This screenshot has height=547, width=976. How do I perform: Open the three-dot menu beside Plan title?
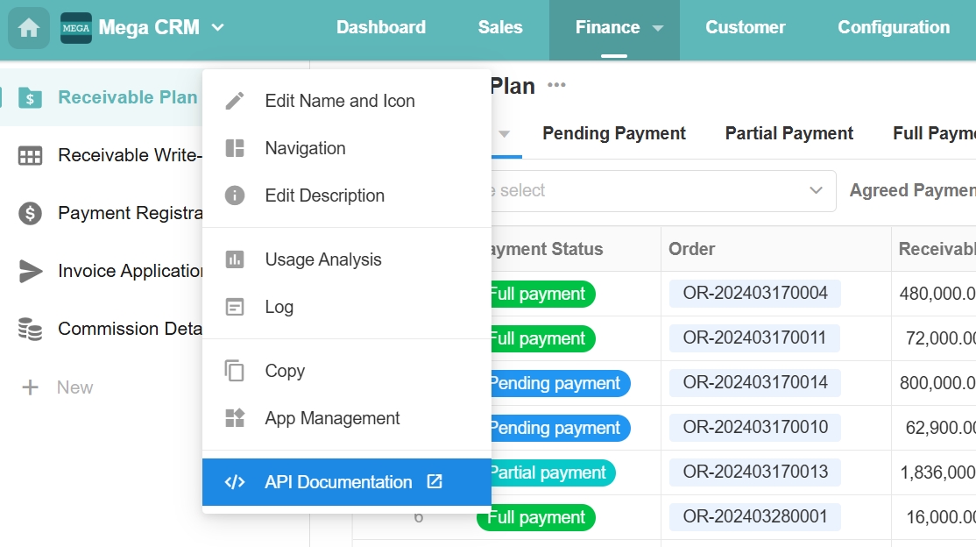[556, 85]
